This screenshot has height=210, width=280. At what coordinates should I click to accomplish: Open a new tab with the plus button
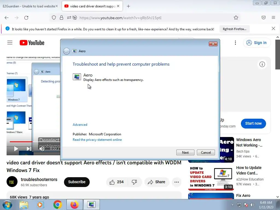pos(129,6)
